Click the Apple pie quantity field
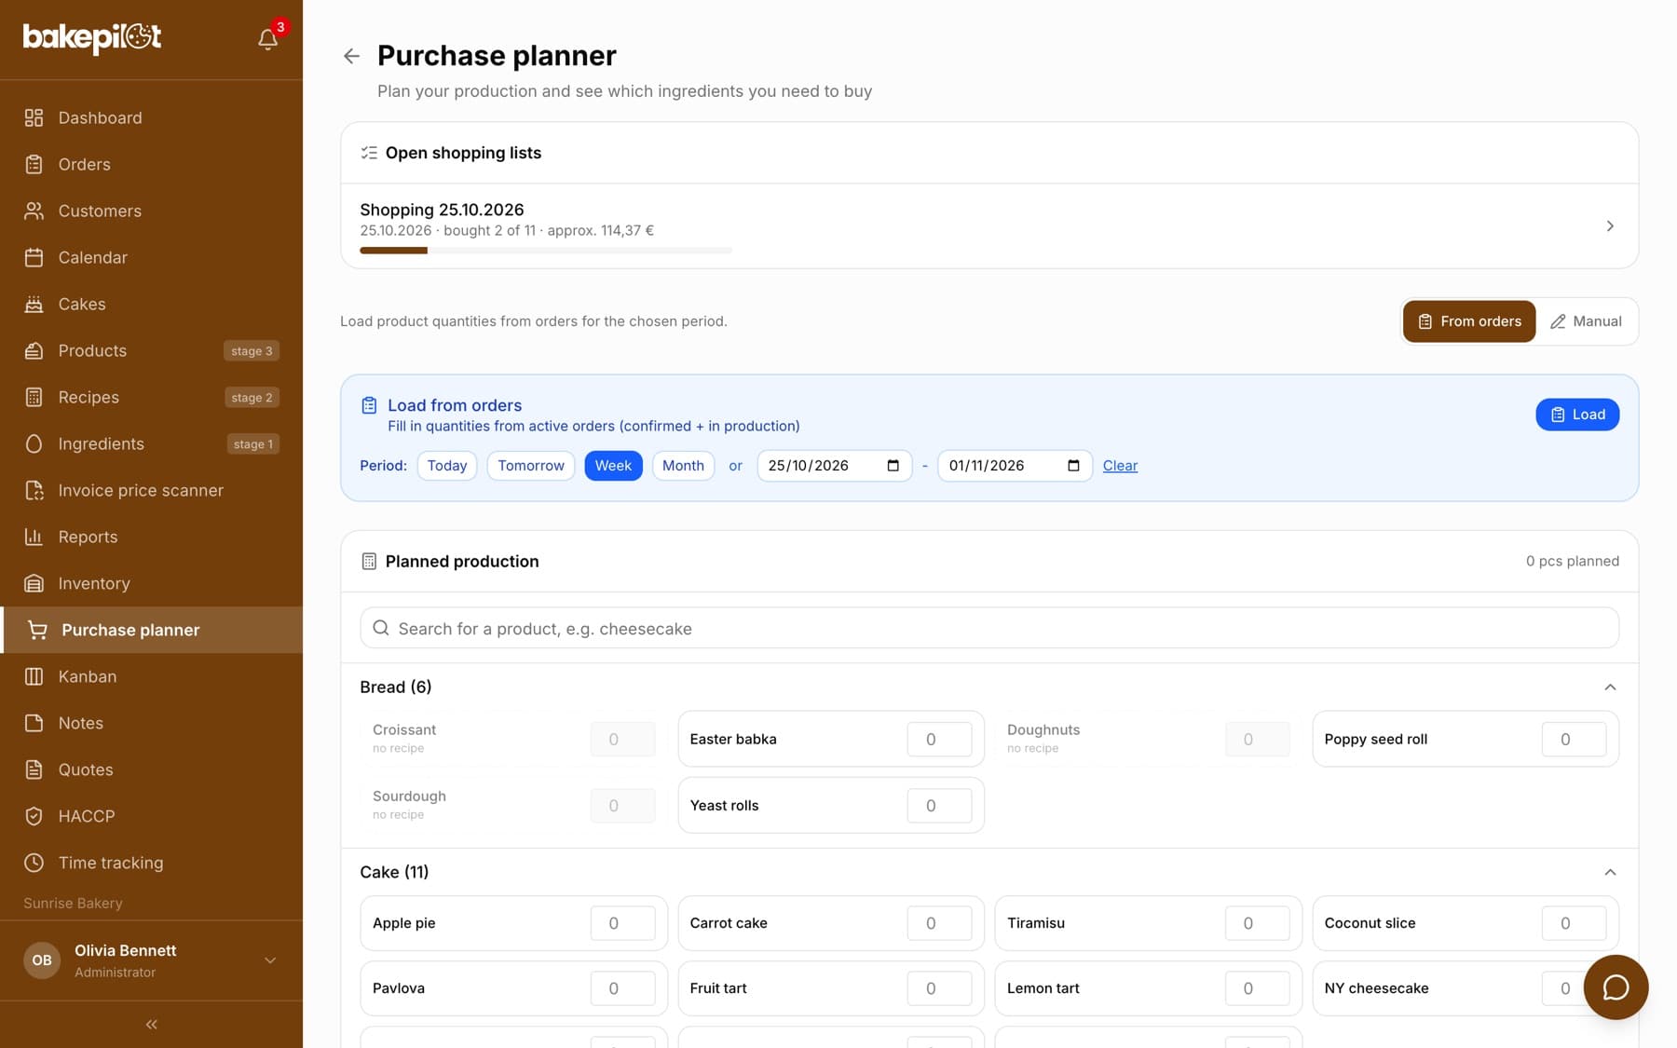This screenshot has height=1048, width=1677. [x=622, y=923]
